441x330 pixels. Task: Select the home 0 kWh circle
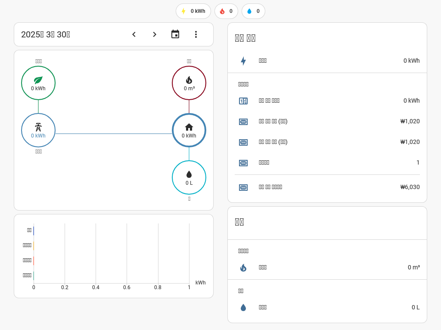coord(189,130)
